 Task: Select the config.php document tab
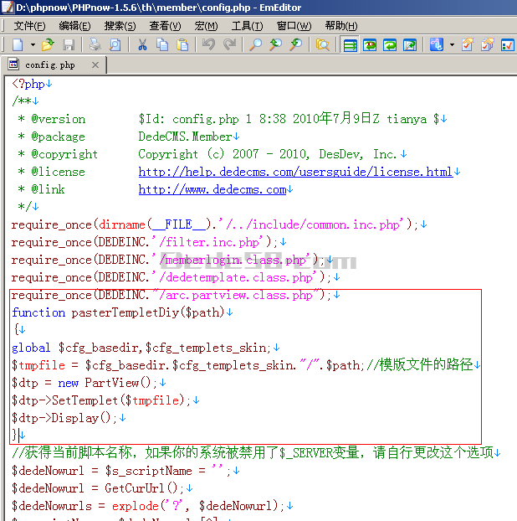pyautogui.click(x=49, y=64)
